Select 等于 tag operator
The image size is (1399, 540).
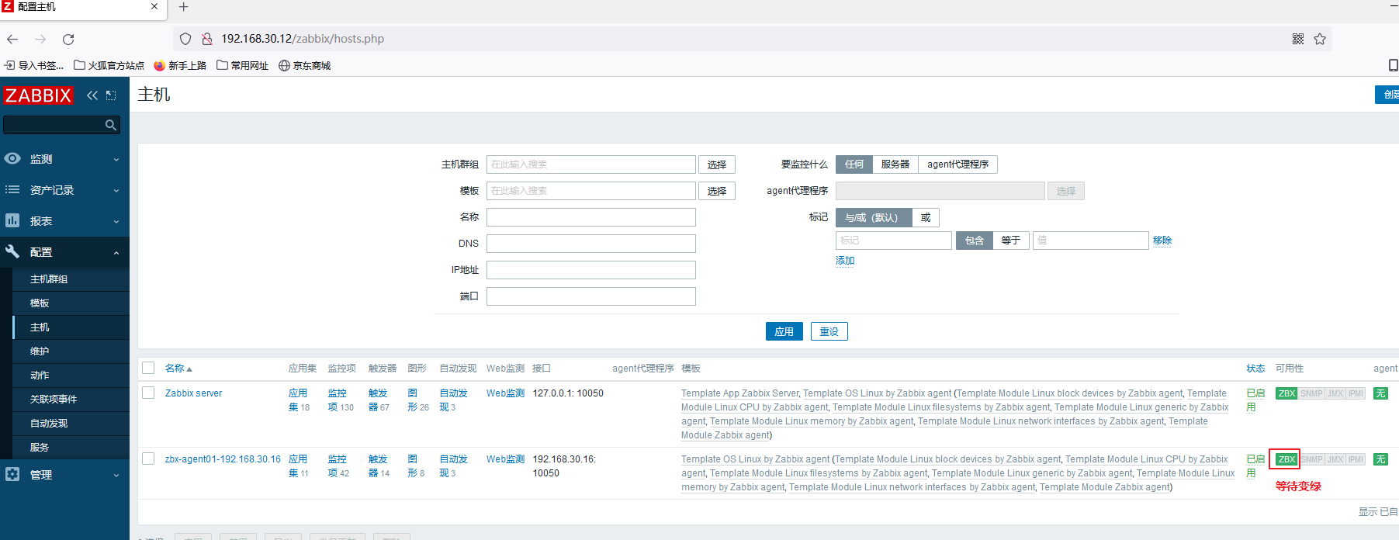1011,241
